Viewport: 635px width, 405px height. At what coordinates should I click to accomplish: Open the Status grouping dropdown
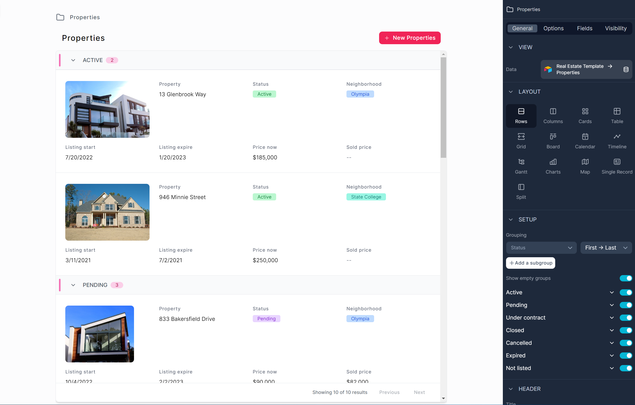click(541, 247)
